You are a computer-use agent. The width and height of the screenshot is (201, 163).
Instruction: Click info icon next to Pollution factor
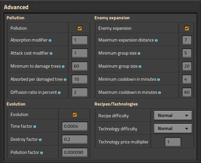click(42, 153)
